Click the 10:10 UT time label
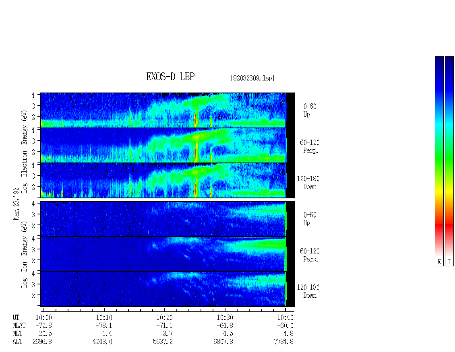This screenshot has width=455, height=352. 104,317
